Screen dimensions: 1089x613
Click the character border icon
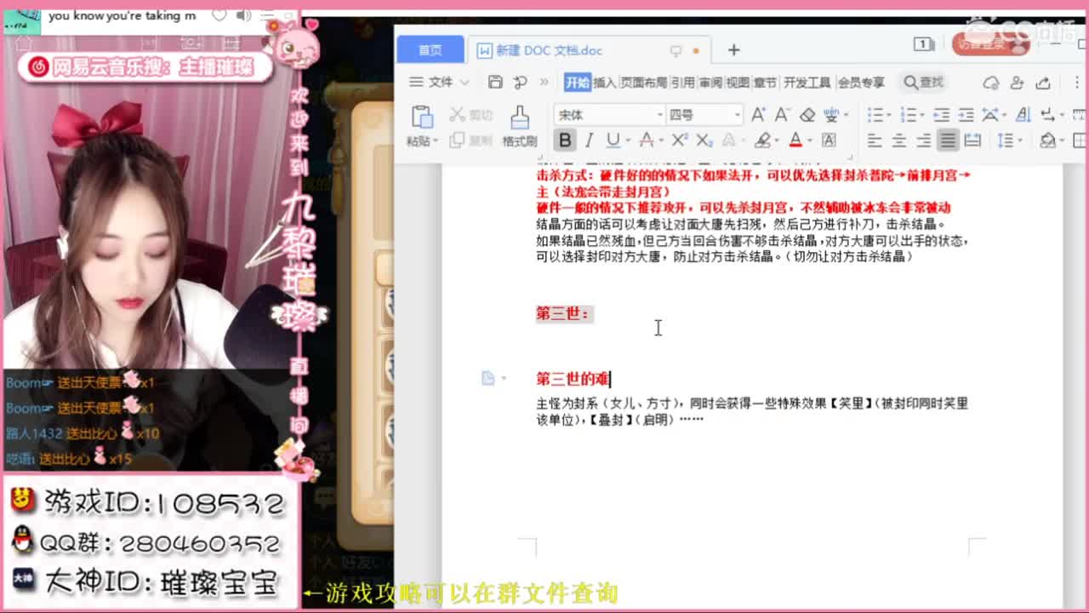coord(829,140)
